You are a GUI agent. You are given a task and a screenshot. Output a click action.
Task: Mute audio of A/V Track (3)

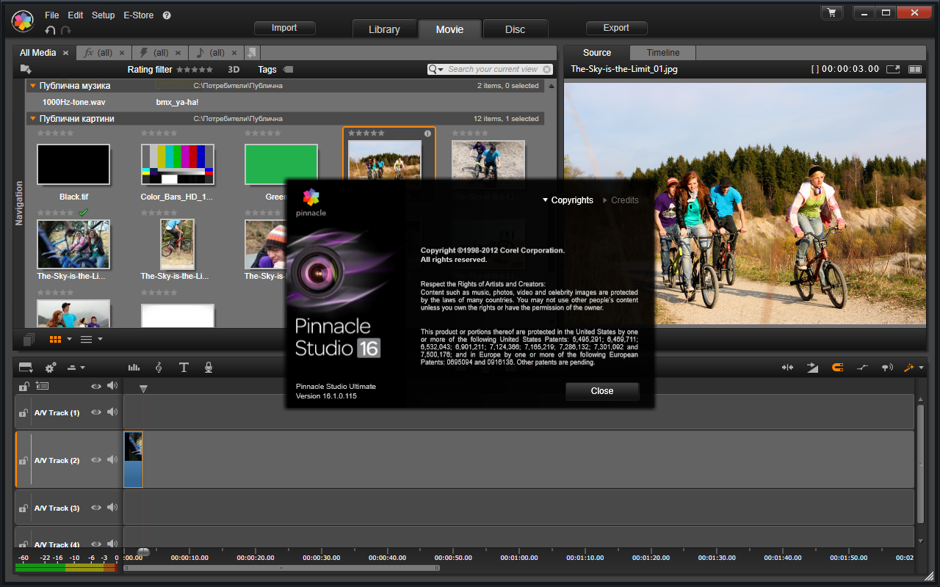112,508
